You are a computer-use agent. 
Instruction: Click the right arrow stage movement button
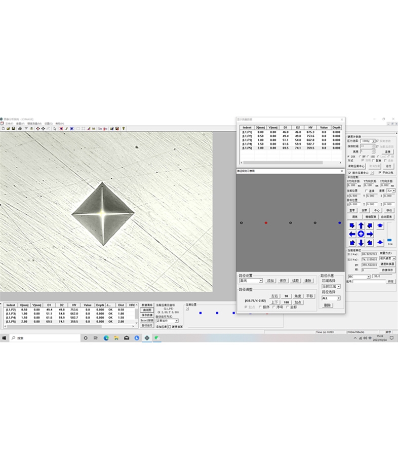click(370, 234)
